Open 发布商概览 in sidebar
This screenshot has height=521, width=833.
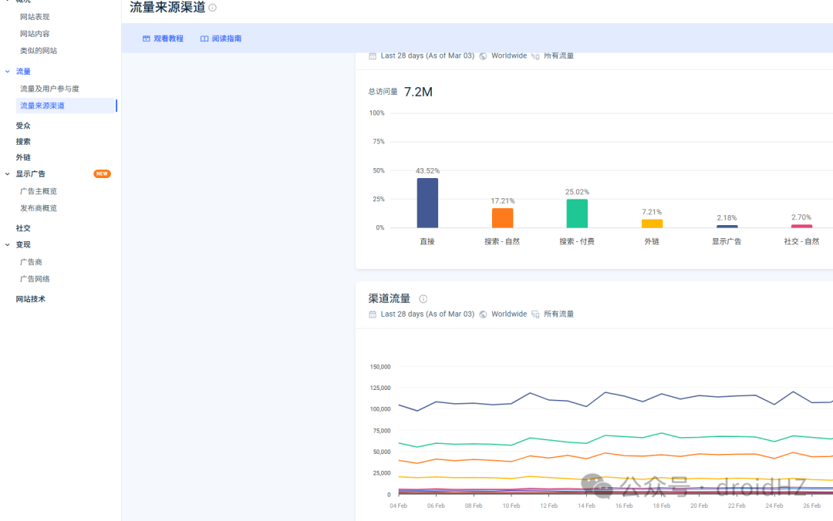[39, 208]
